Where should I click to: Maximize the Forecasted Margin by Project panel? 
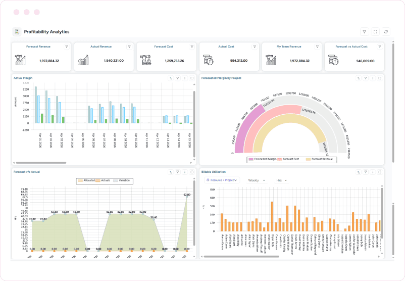(380, 78)
